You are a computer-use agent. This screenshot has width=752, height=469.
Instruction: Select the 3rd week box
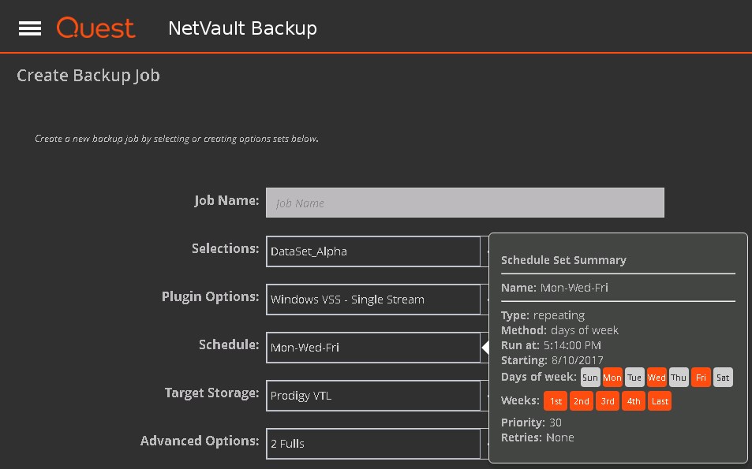tap(608, 401)
